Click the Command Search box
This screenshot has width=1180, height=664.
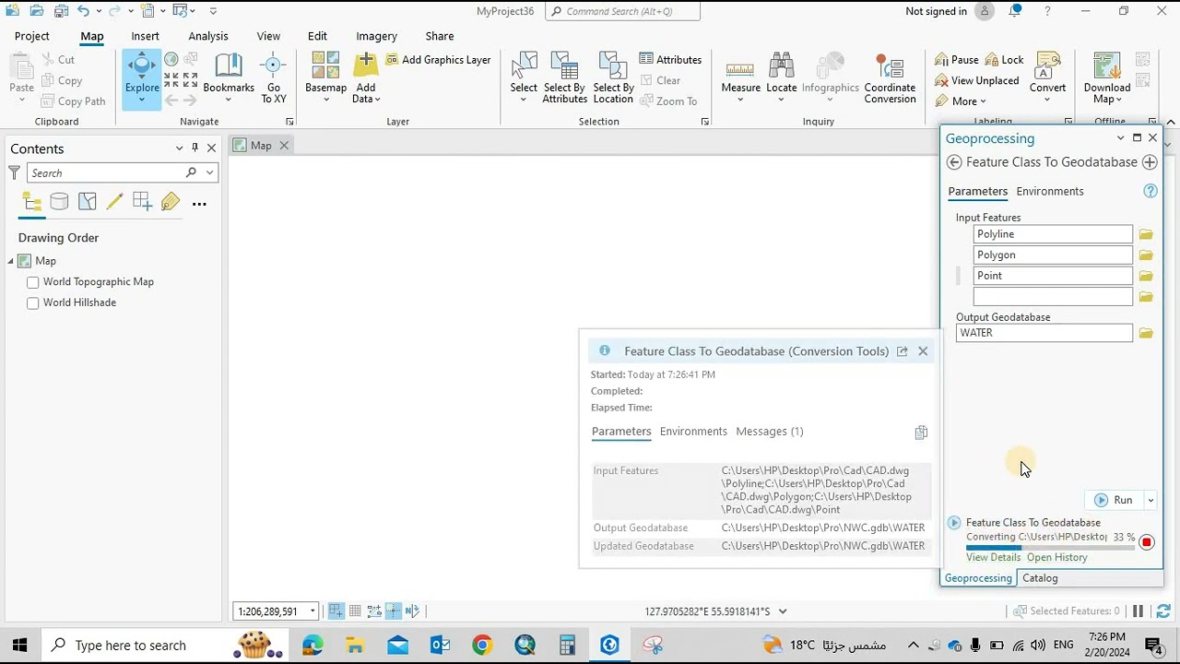tap(622, 11)
